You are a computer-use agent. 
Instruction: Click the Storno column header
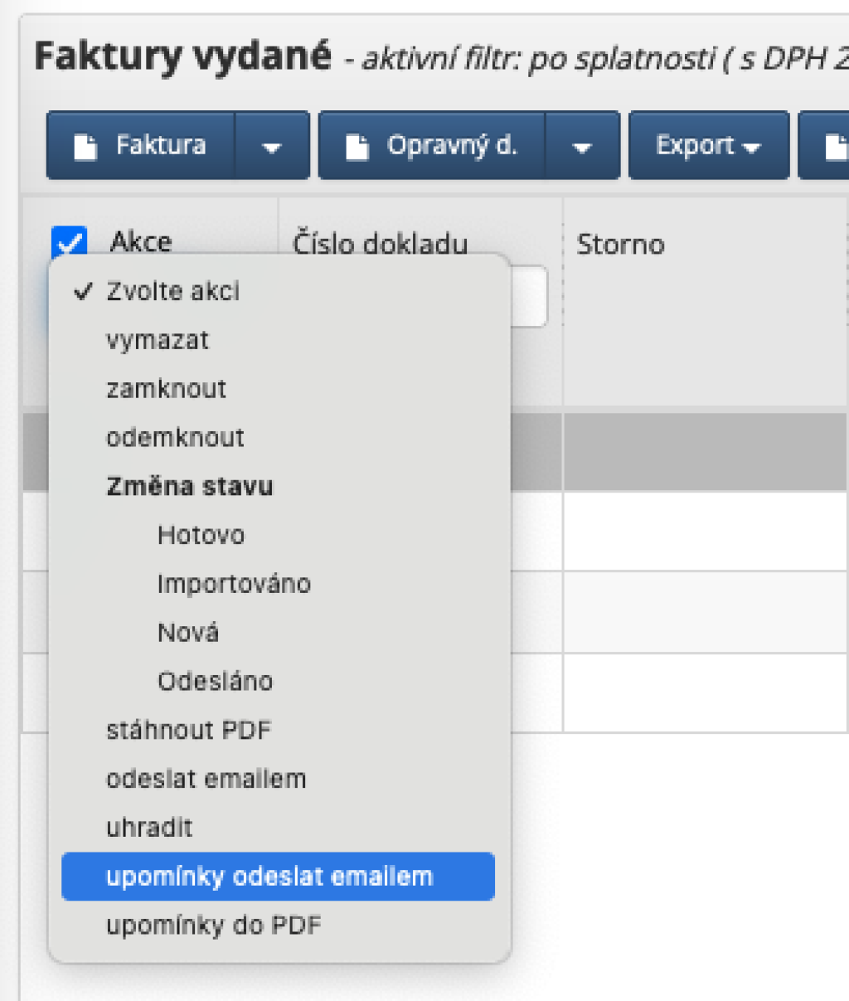click(x=620, y=245)
